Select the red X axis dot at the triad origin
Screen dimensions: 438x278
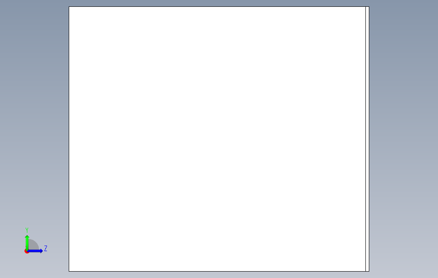(26, 252)
